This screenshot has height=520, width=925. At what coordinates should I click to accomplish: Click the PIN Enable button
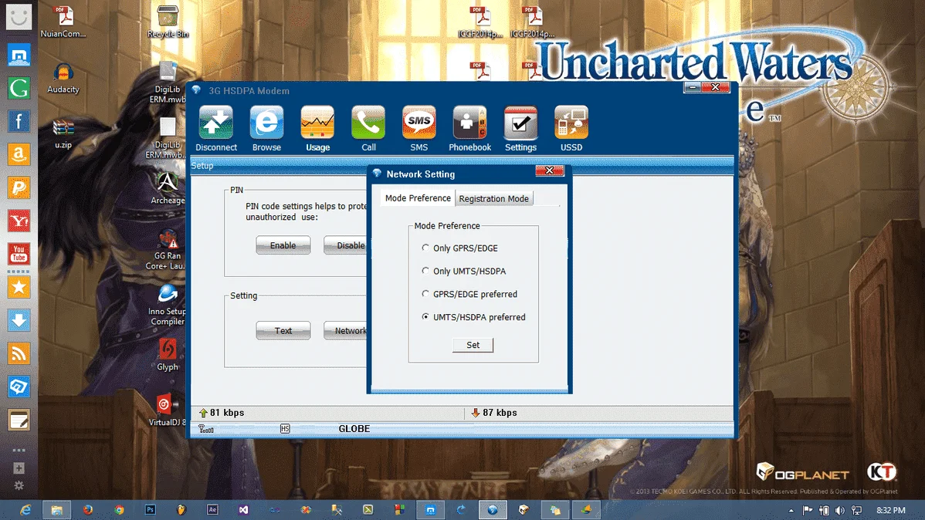[283, 245]
